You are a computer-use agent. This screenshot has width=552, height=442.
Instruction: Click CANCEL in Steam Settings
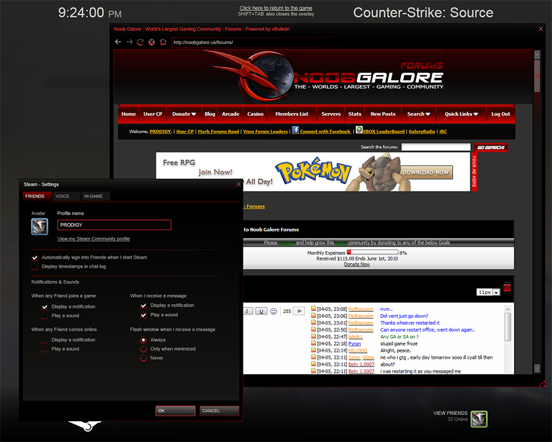[x=220, y=411]
